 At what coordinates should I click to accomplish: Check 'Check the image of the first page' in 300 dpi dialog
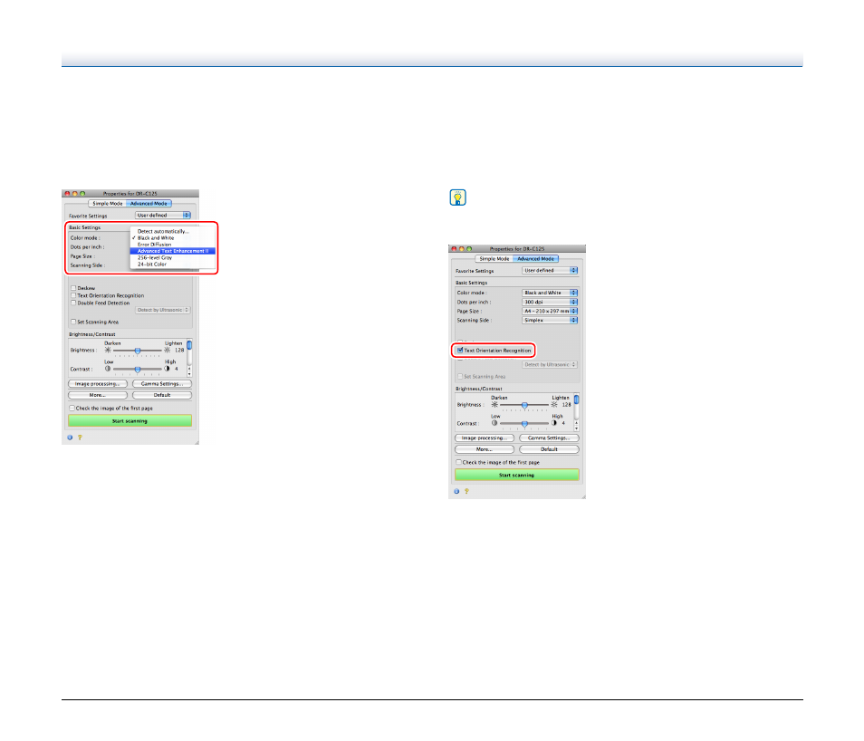click(x=459, y=462)
